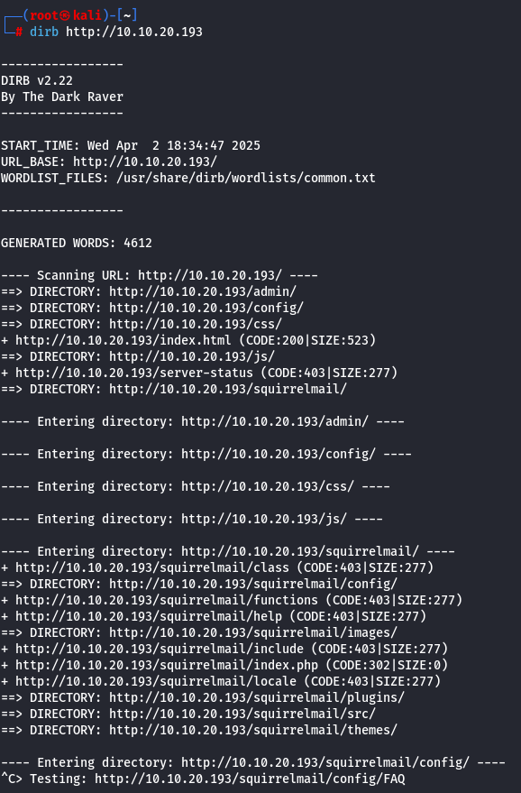This screenshot has width=521, height=793.
Task: Click the css directory URL
Action: click(x=196, y=324)
